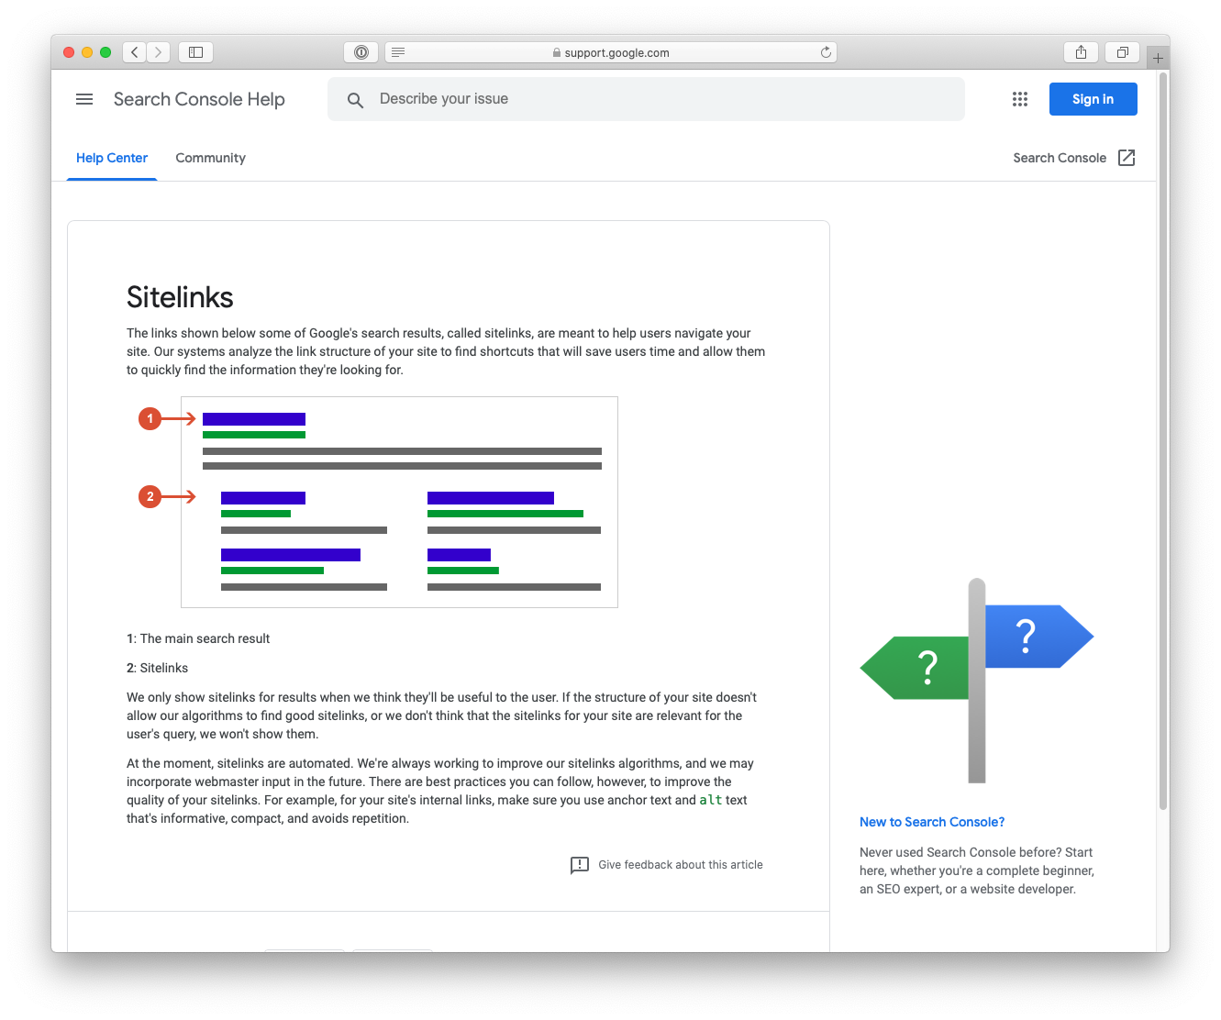Zoom the window with green button
Image resolution: width=1221 pixels, height=1020 pixels.
coord(105,52)
